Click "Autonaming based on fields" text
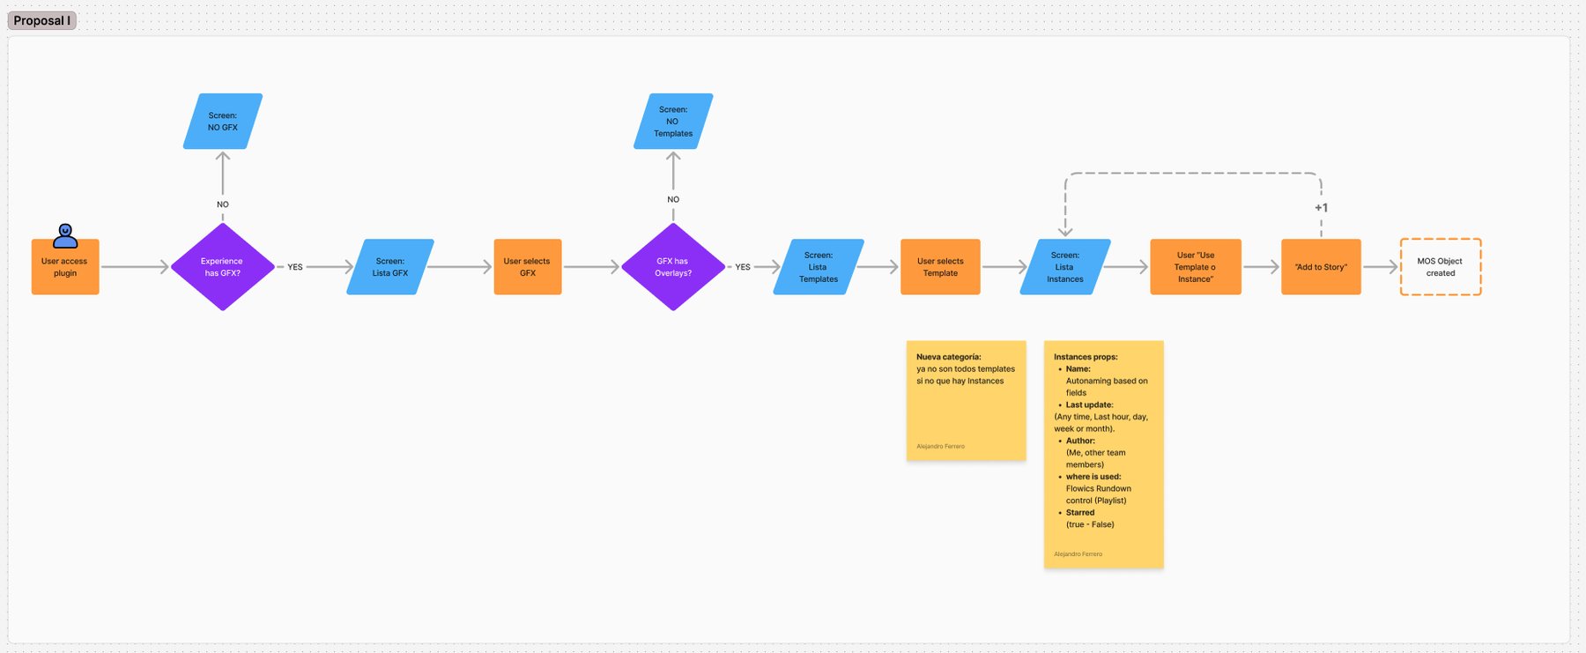 pyautogui.click(x=1107, y=387)
